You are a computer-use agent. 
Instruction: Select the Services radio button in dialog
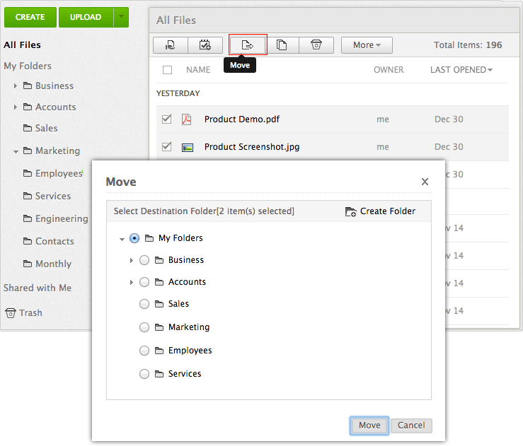(x=144, y=374)
